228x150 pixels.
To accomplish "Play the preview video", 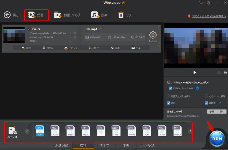I will [195, 73].
